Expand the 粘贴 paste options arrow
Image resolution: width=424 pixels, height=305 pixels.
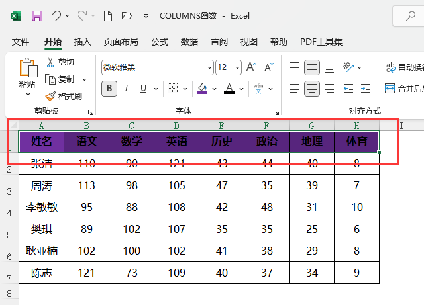point(28,95)
